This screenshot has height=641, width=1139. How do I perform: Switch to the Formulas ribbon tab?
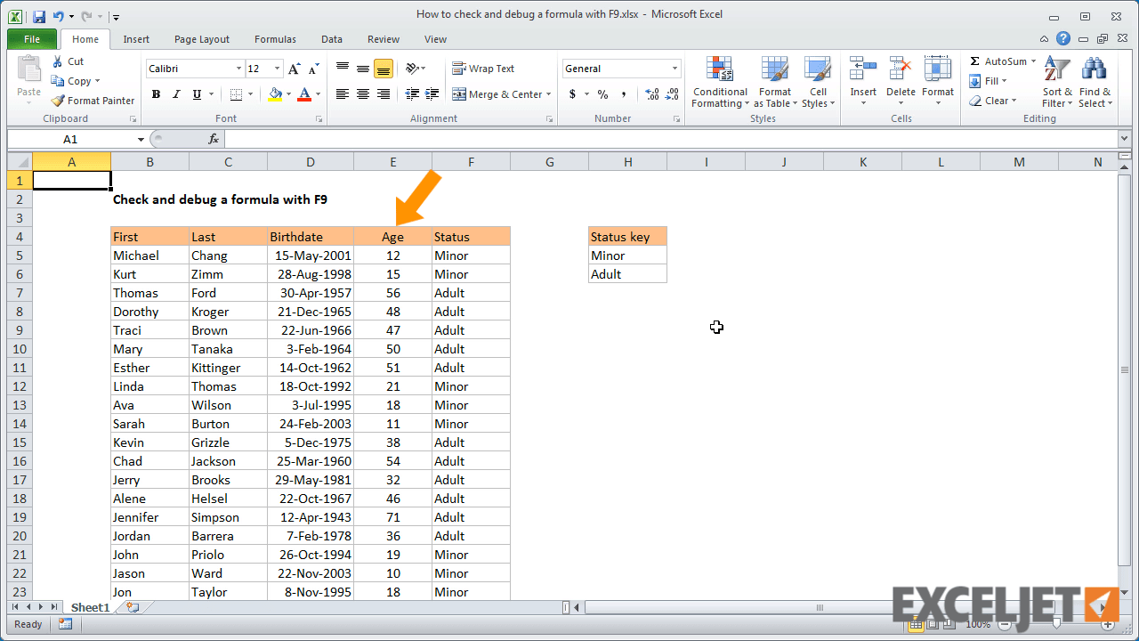click(274, 39)
